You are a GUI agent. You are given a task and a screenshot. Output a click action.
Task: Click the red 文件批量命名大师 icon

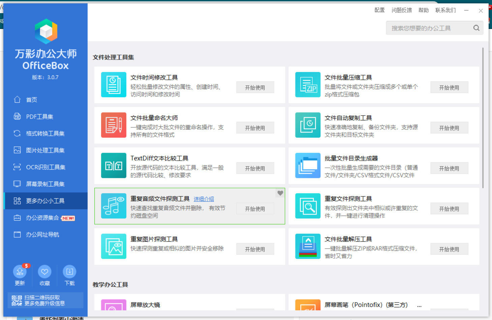[114, 125]
